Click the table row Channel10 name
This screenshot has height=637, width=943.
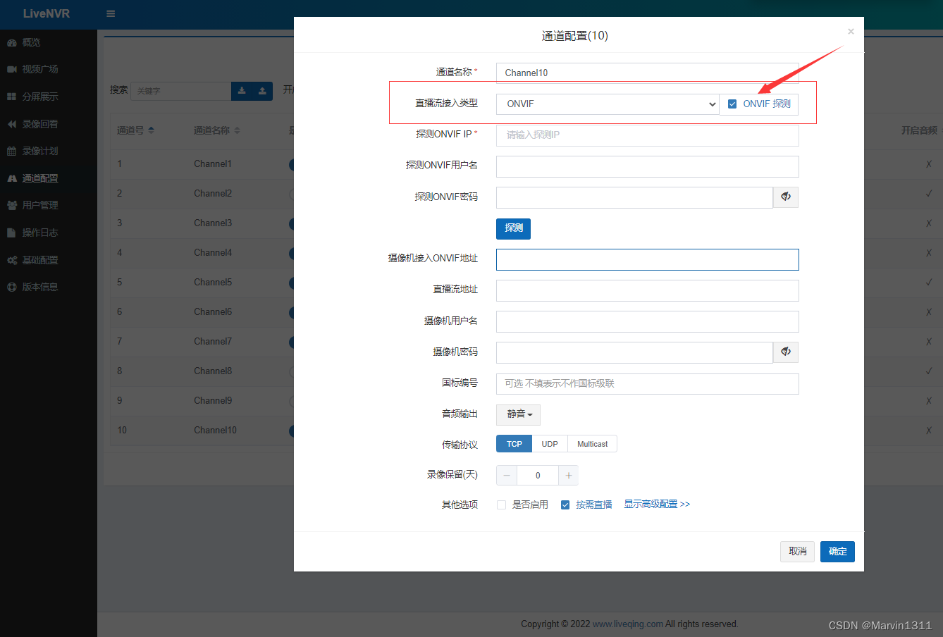215,431
